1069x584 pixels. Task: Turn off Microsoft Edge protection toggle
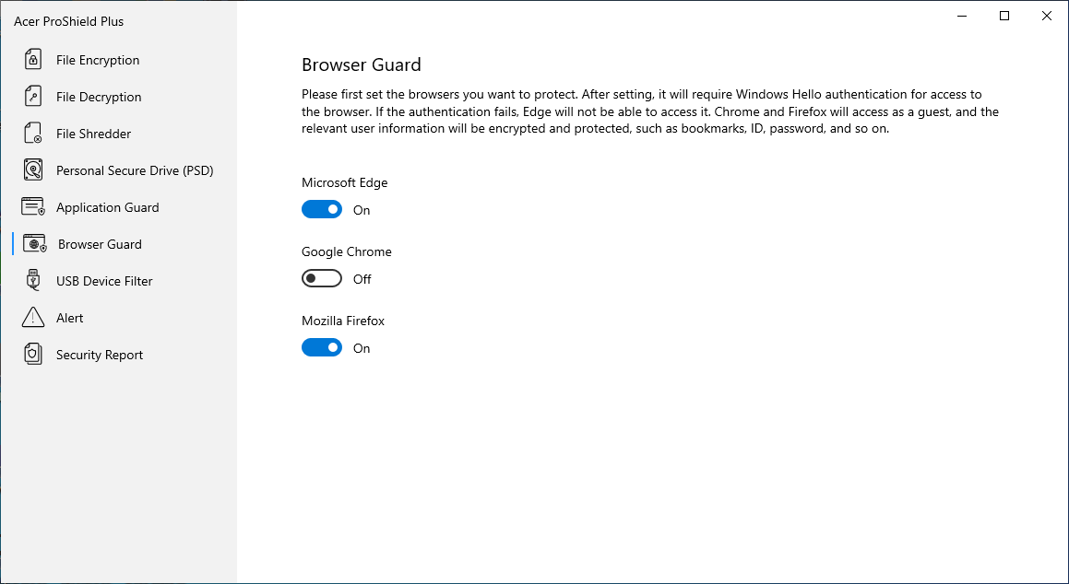(x=322, y=210)
